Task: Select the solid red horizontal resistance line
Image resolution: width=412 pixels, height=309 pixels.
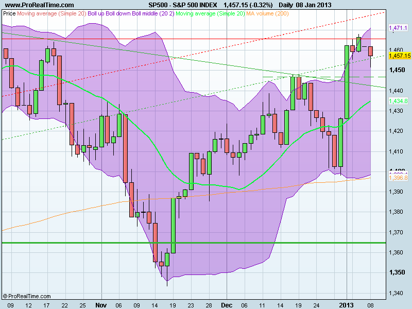Action: 194,39
